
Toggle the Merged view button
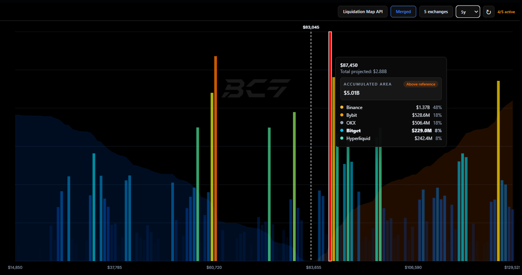pyautogui.click(x=403, y=12)
